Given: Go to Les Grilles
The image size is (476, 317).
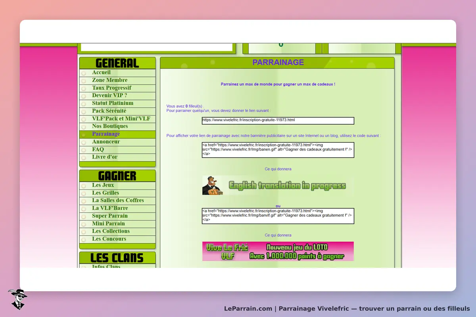Looking at the screenshot, I should [106, 193].
